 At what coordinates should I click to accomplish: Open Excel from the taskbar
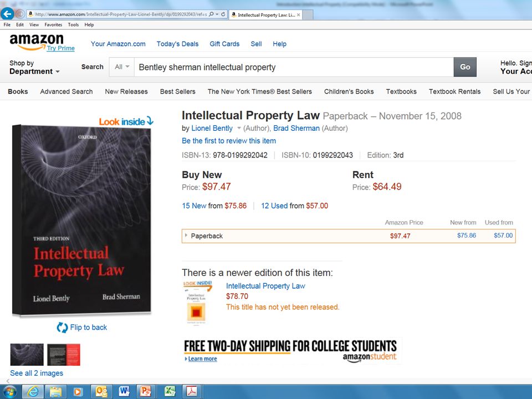tap(168, 392)
